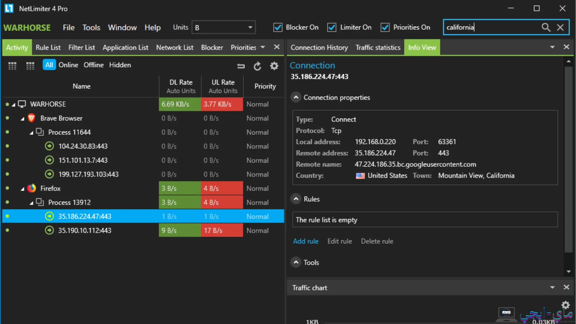Click the United States flag icon
576x324 pixels.
[x=360, y=176]
